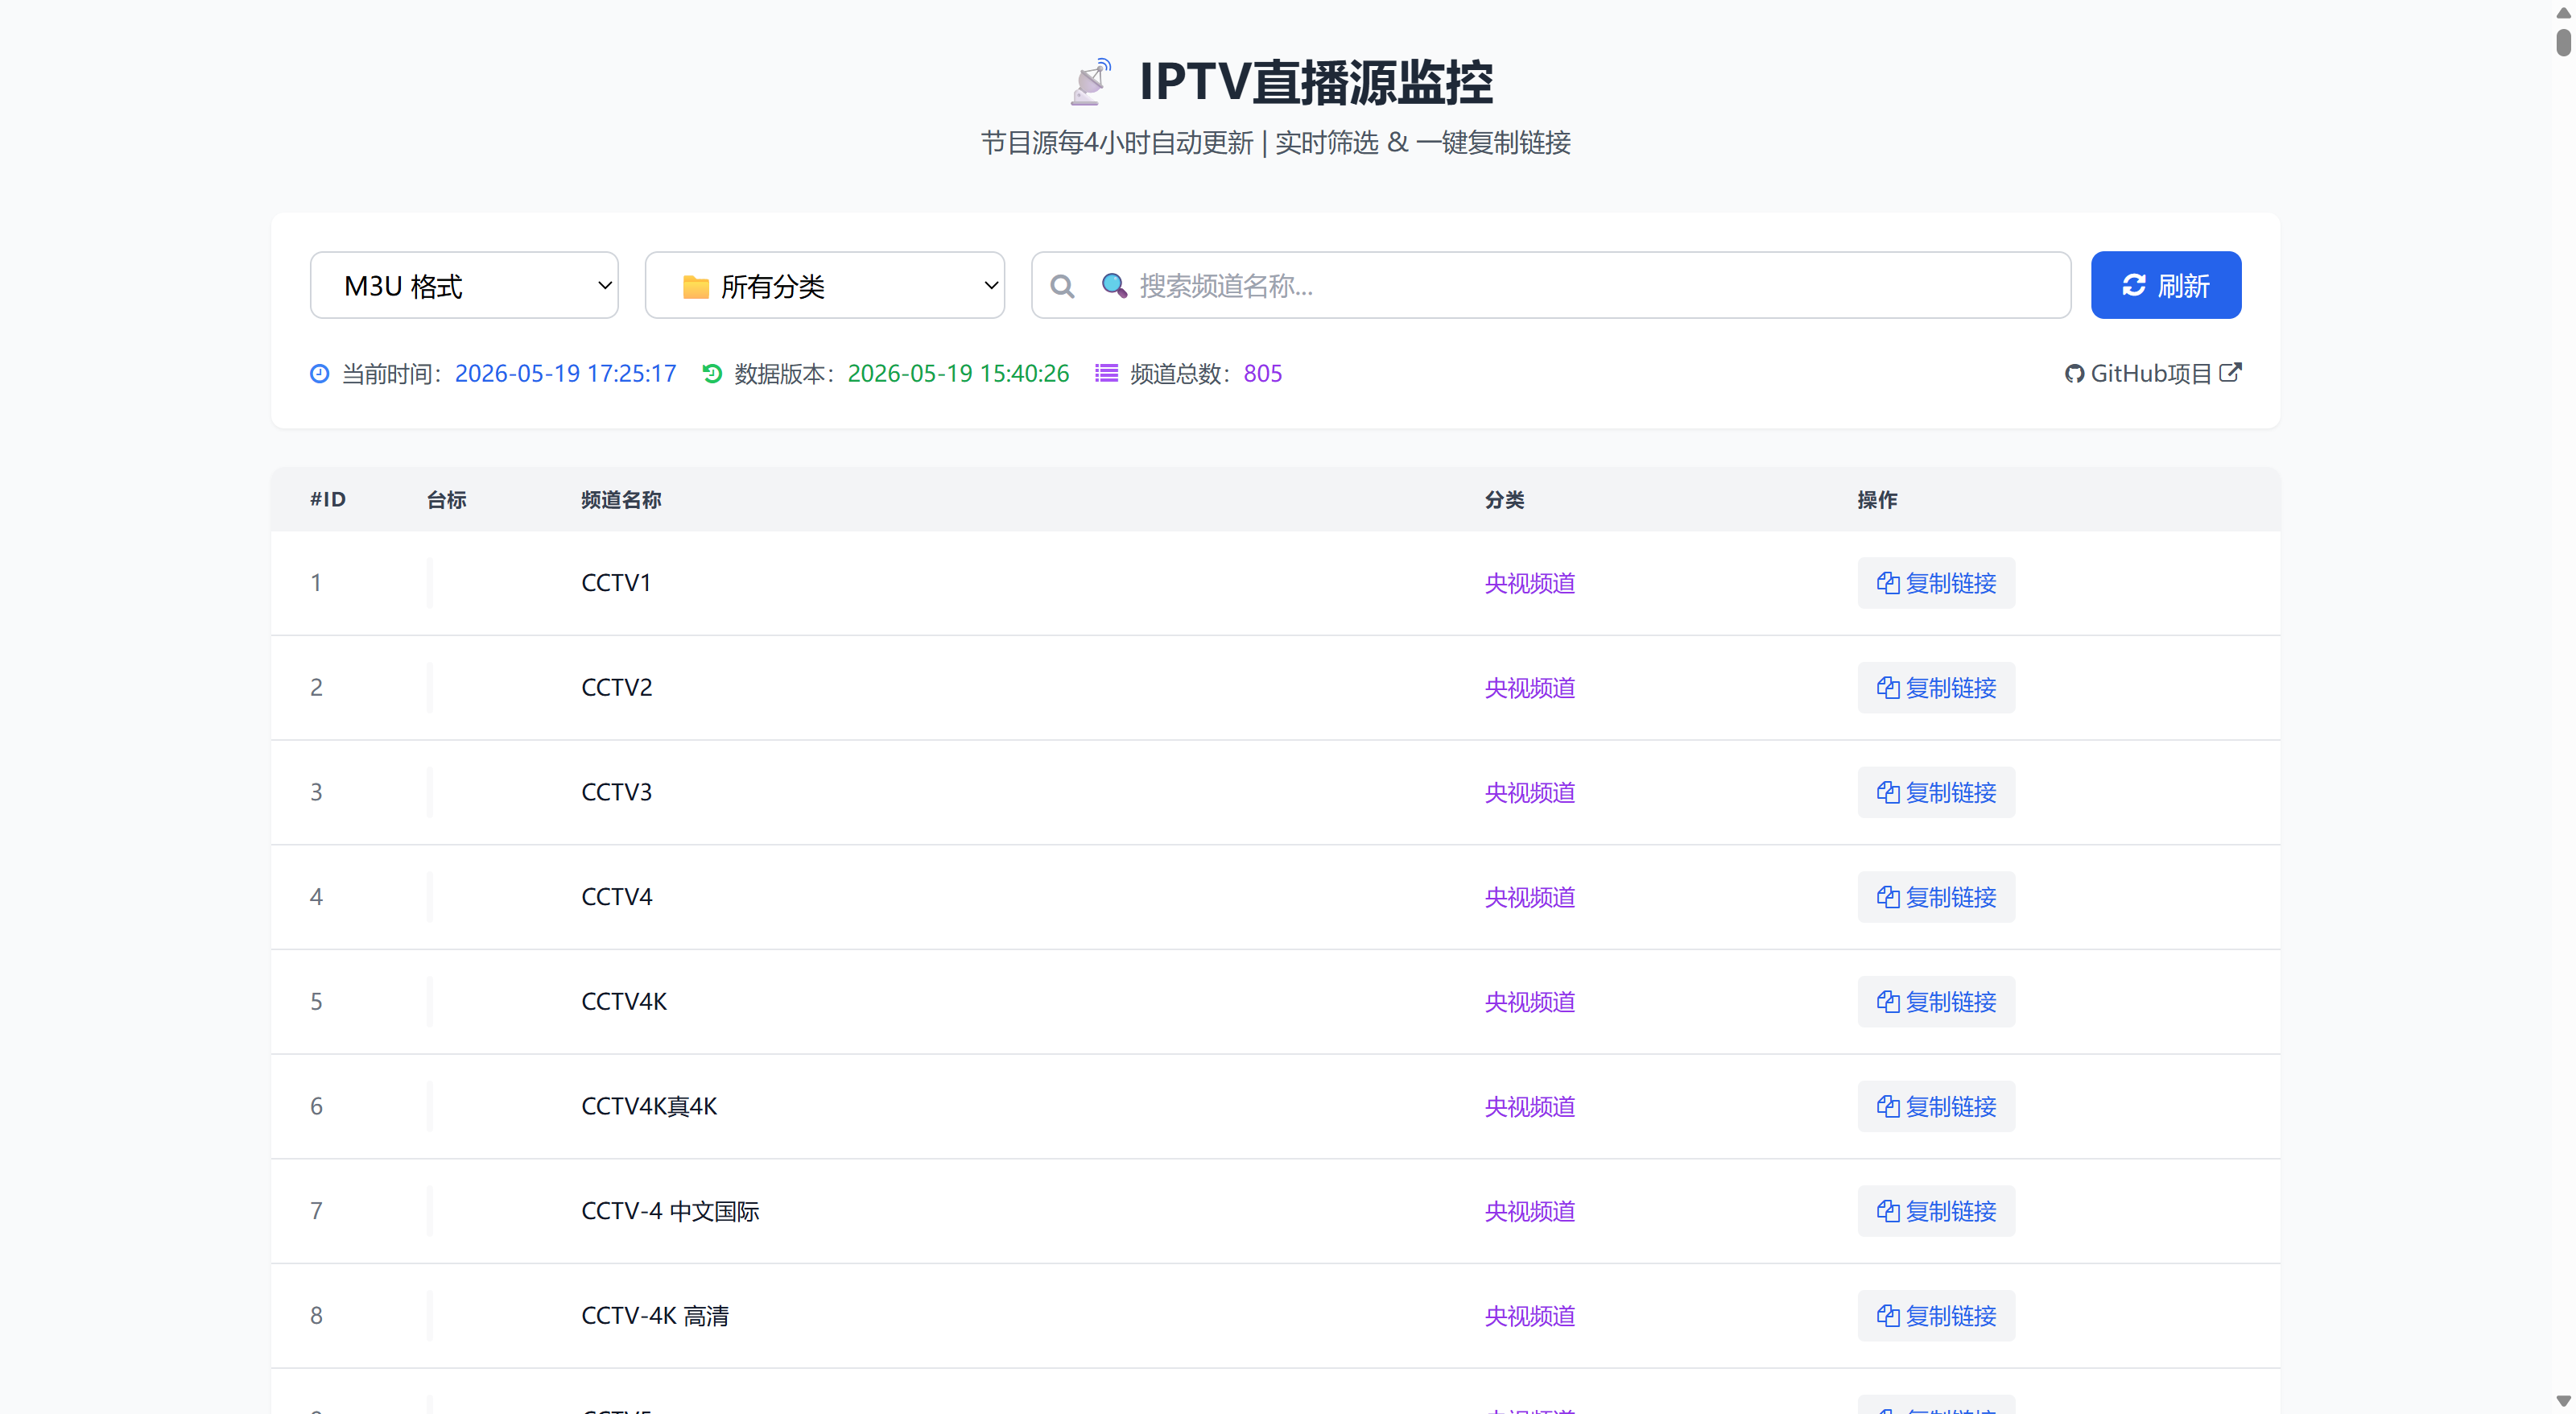Click channel name CCTV-4 中文国际

[x=670, y=1211]
